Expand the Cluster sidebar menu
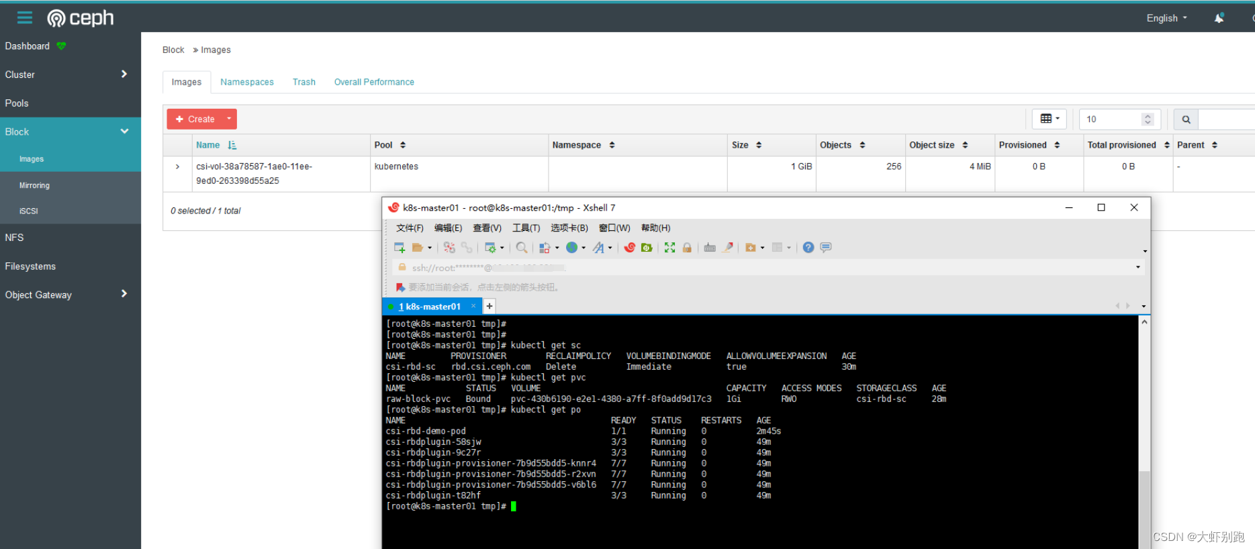This screenshot has height=549, width=1255. [x=124, y=74]
